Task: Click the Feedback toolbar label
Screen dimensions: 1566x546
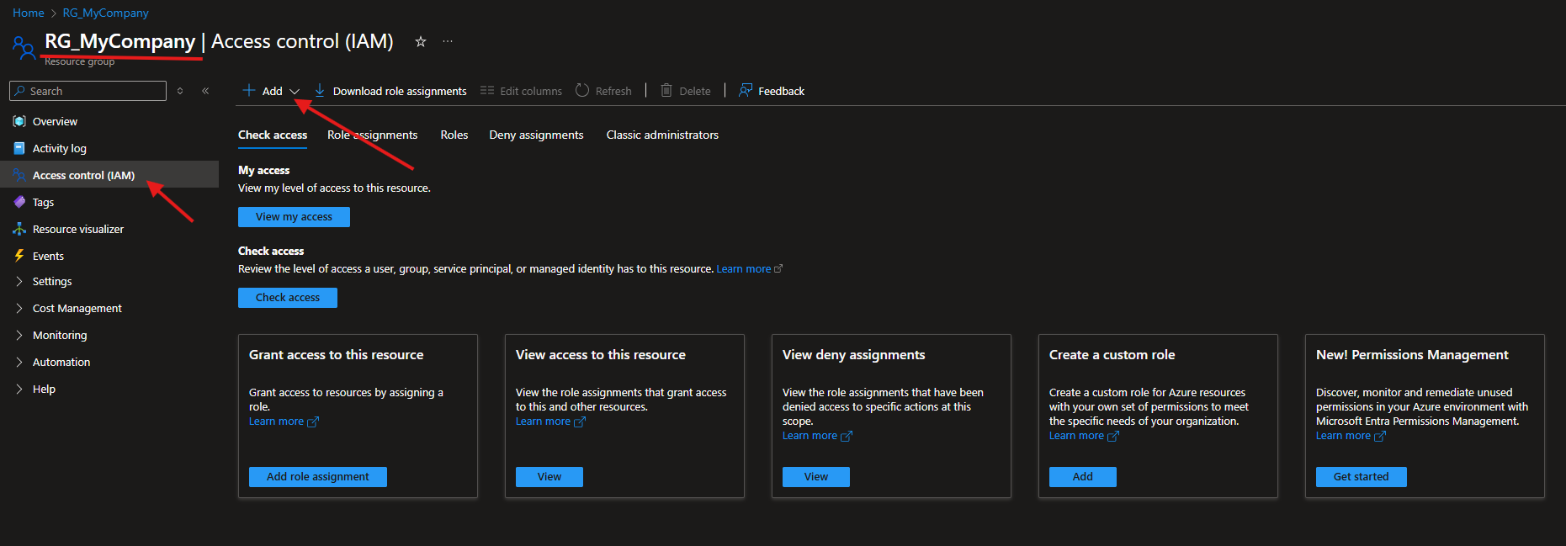Action: click(x=781, y=91)
